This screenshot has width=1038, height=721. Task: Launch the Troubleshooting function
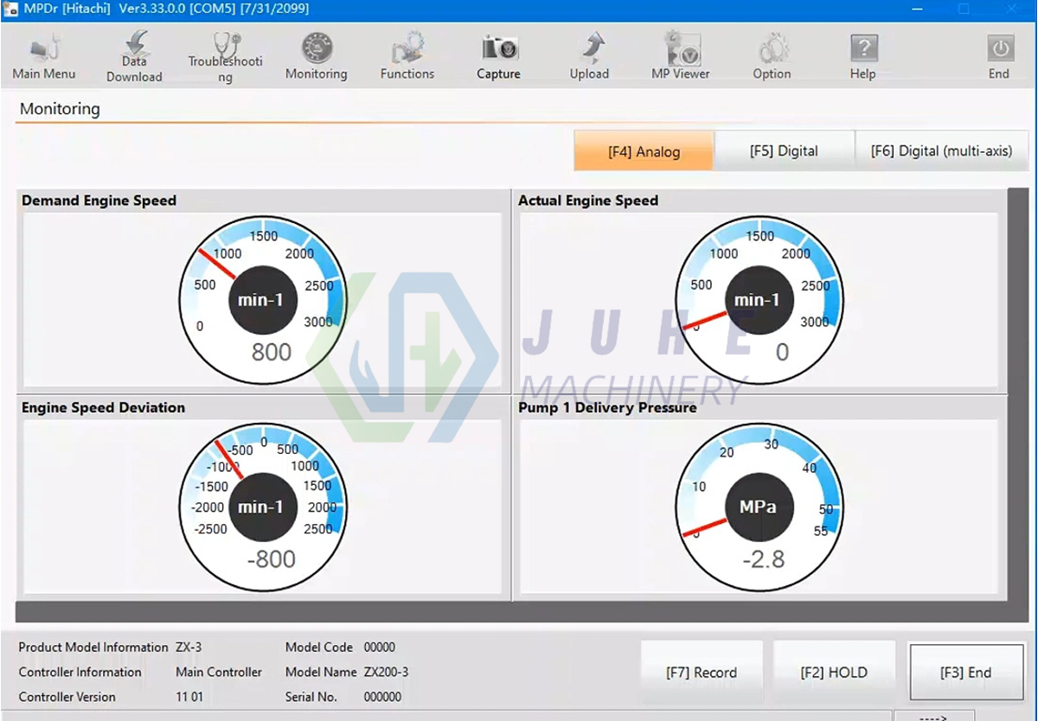tap(224, 54)
